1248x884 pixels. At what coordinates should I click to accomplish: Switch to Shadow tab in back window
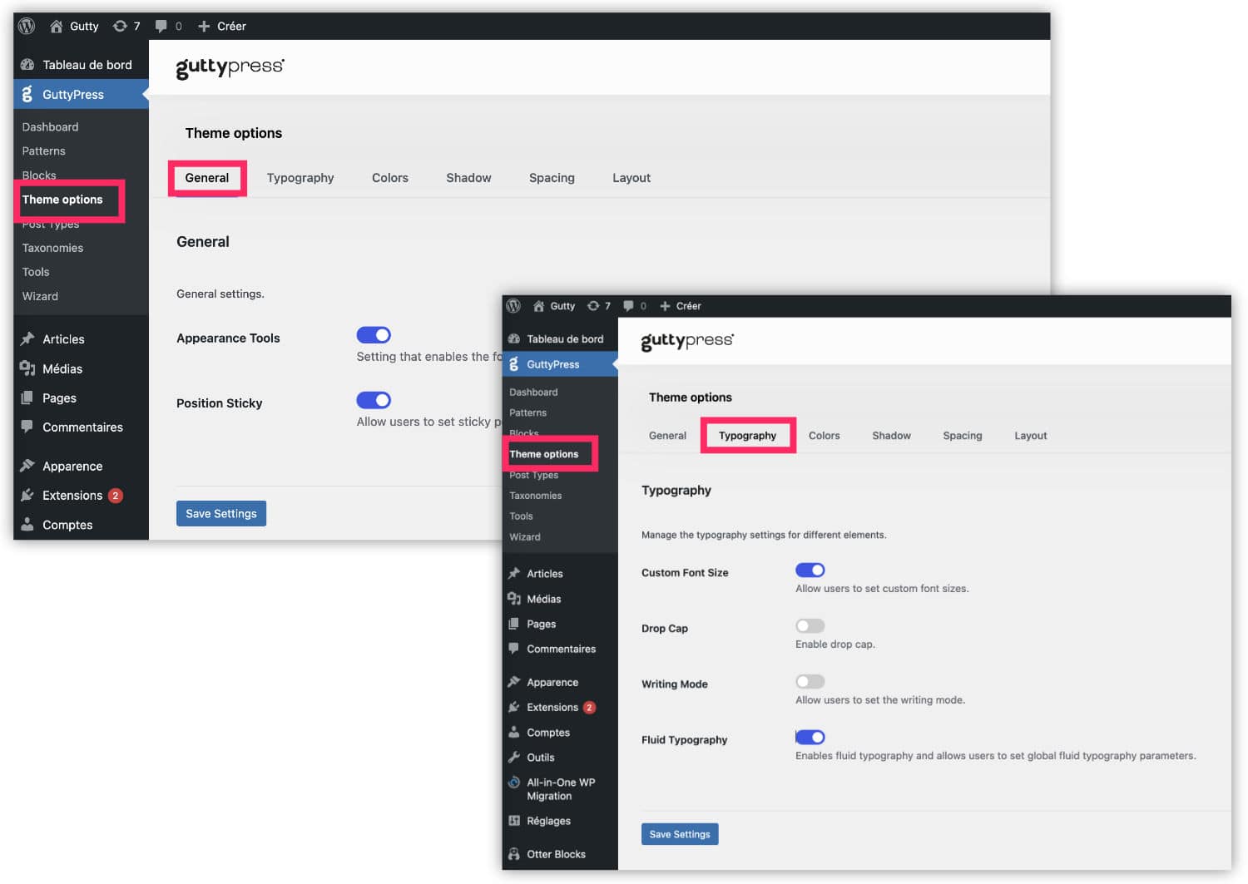(x=468, y=178)
